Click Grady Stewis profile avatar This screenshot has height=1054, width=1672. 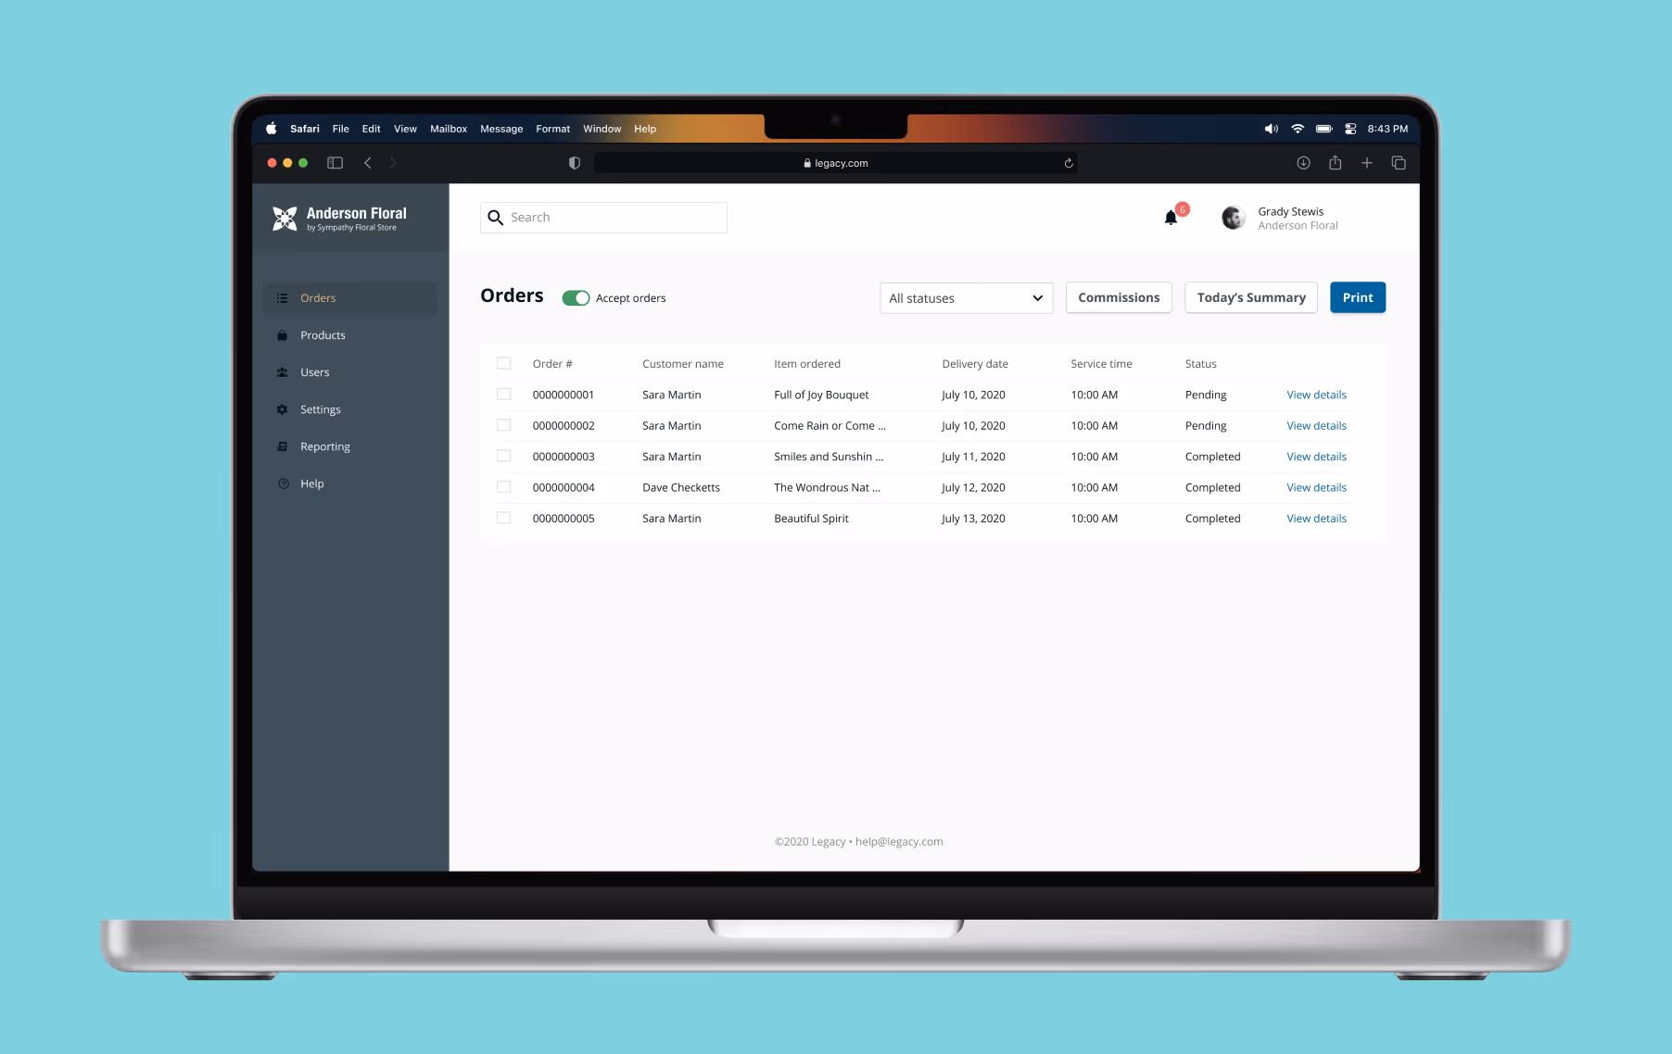click(1233, 218)
